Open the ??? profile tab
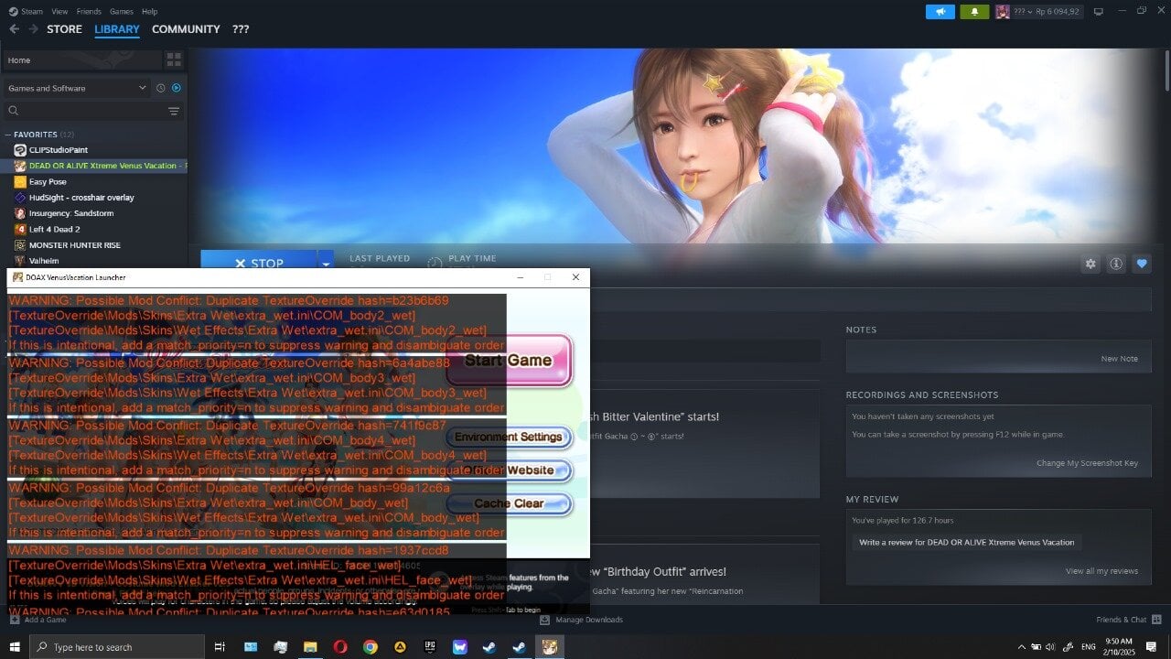1171x659 pixels. pos(240,29)
